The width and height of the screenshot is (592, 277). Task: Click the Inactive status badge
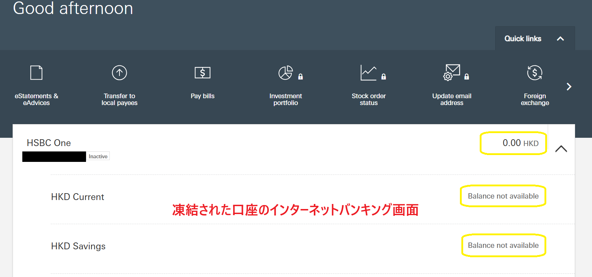[x=98, y=156]
